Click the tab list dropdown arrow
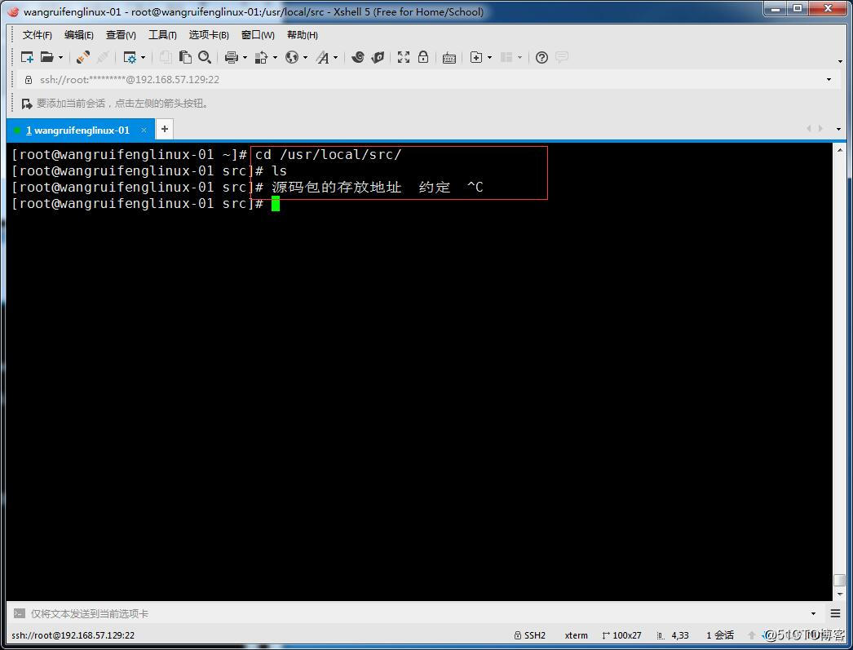The width and height of the screenshot is (853, 650). pos(838,130)
